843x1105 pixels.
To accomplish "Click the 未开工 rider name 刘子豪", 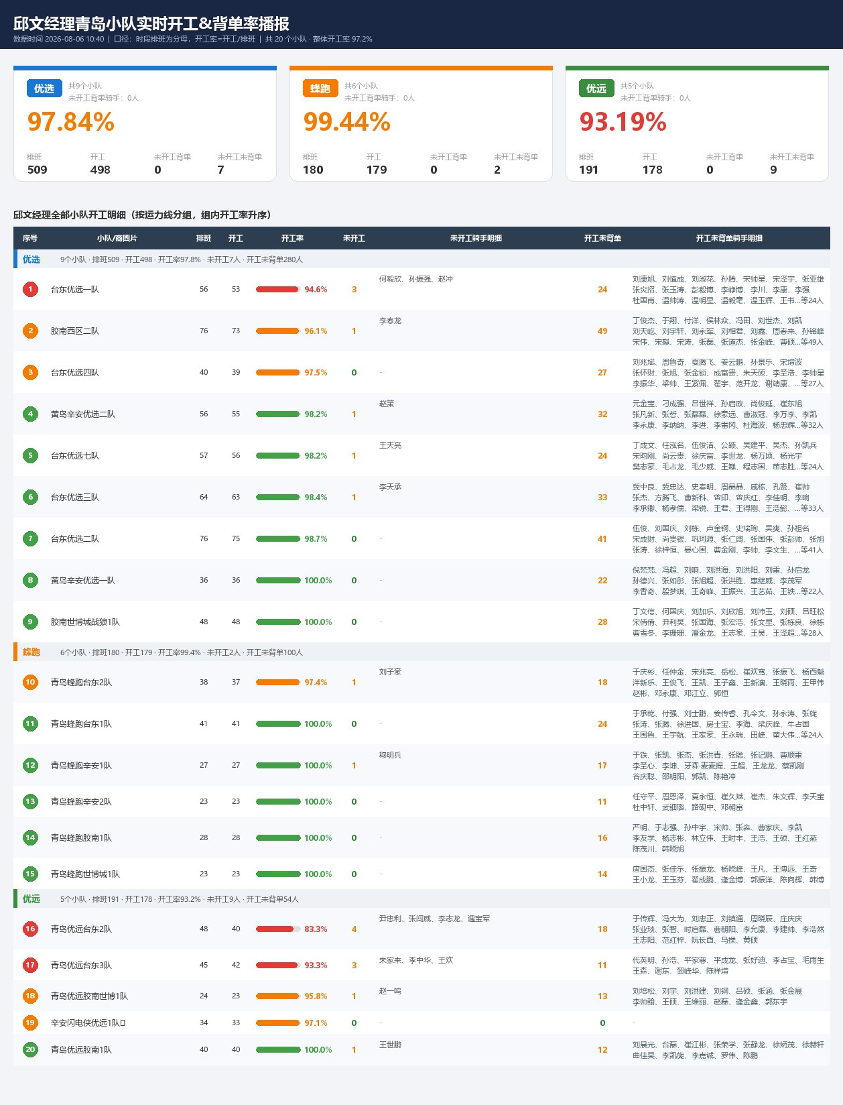I will [390, 672].
